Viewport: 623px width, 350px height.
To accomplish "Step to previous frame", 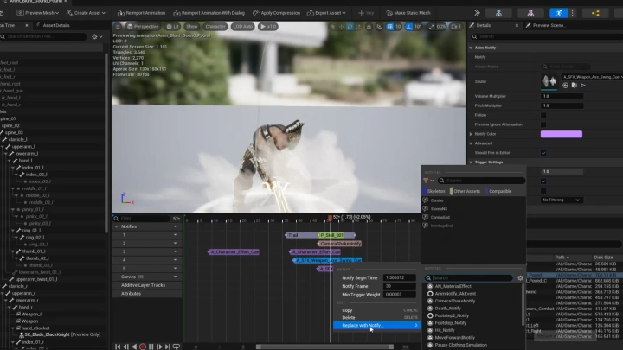I will 126,347.
